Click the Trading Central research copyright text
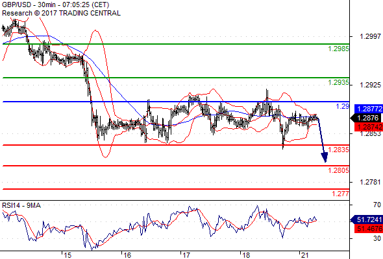The image size is (383, 259). [61, 13]
